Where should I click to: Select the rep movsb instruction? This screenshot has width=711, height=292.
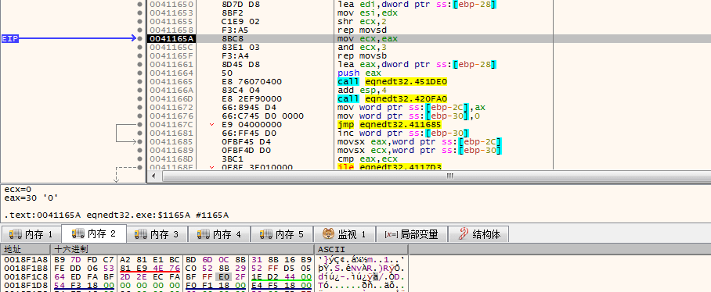(362, 56)
